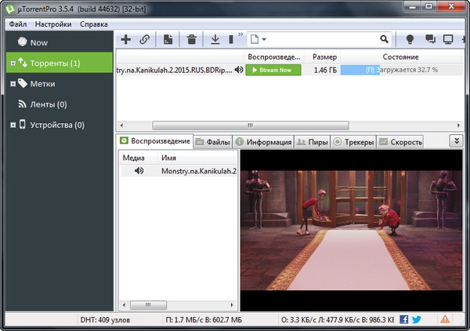Viewport: 470px width, 331px height.
Task: Switch to the Файлы tab
Action: (x=213, y=142)
